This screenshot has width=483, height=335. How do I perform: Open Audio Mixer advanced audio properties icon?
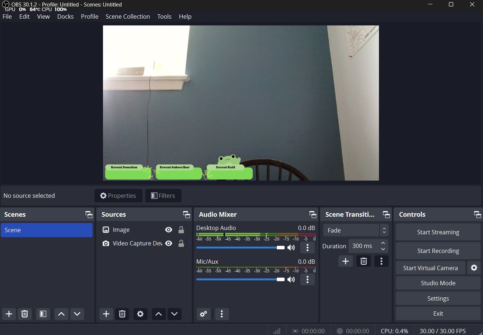click(203, 314)
